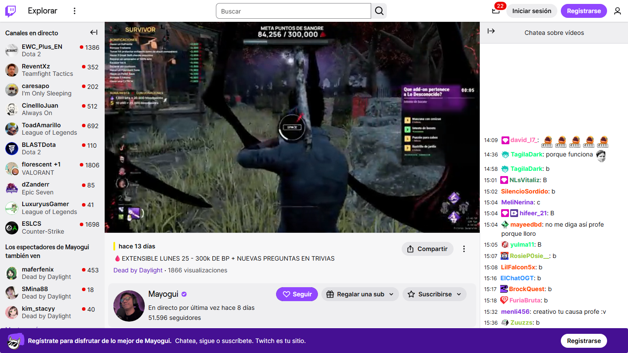Click Zuuzzs username in chat
This screenshot has height=353, width=628.
click(x=522, y=322)
